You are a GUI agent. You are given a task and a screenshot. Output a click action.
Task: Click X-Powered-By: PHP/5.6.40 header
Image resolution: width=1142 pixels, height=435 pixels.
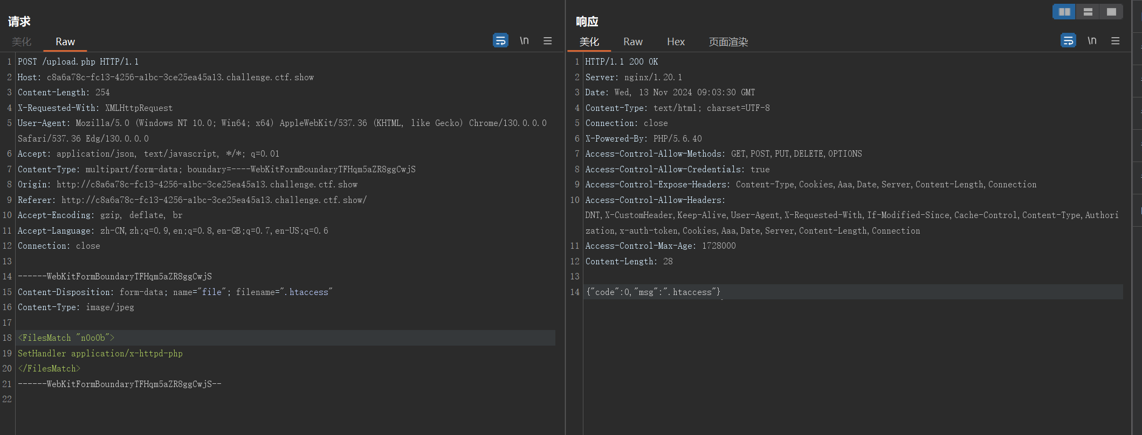[x=644, y=138]
